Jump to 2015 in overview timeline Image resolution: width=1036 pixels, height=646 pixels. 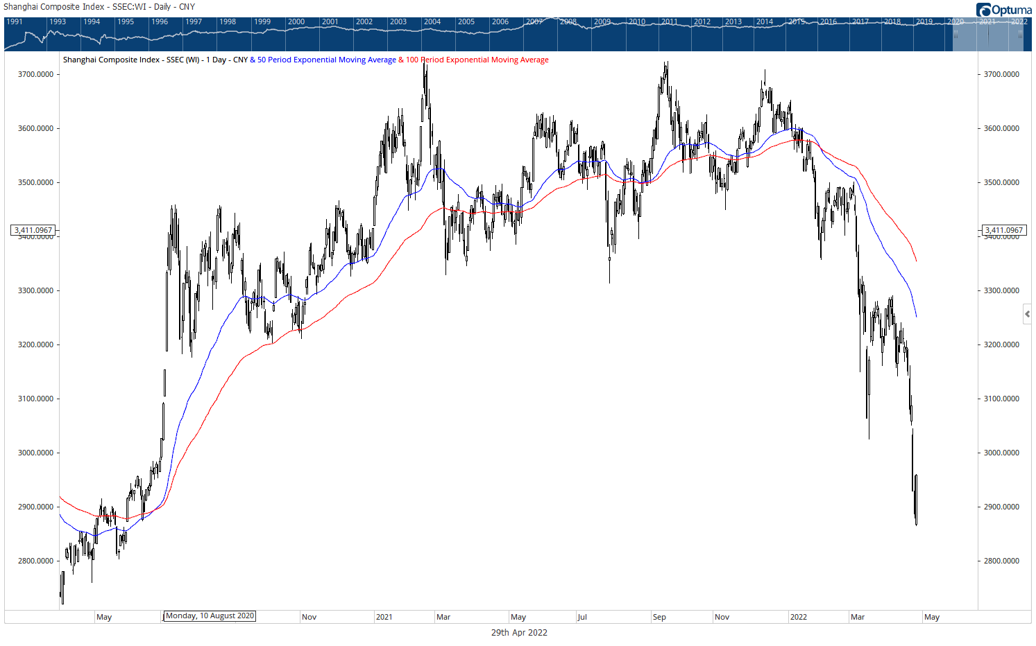(796, 21)
